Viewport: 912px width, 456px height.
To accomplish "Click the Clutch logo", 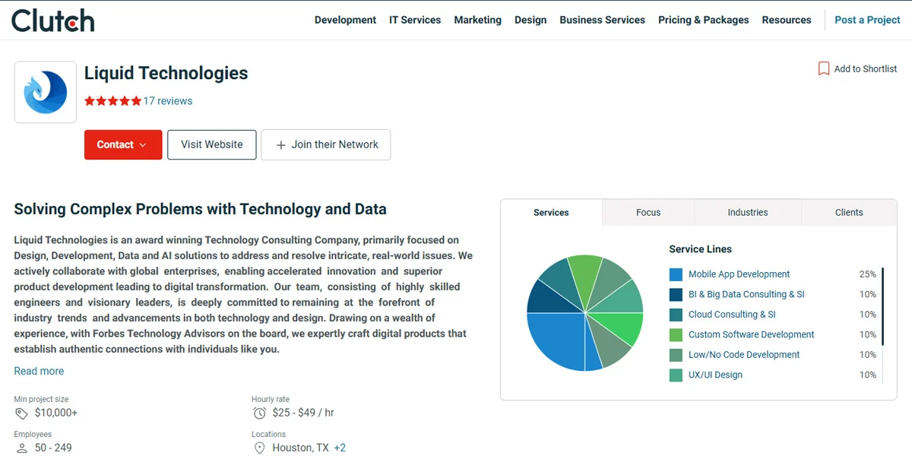I will (x=53, y=21).
